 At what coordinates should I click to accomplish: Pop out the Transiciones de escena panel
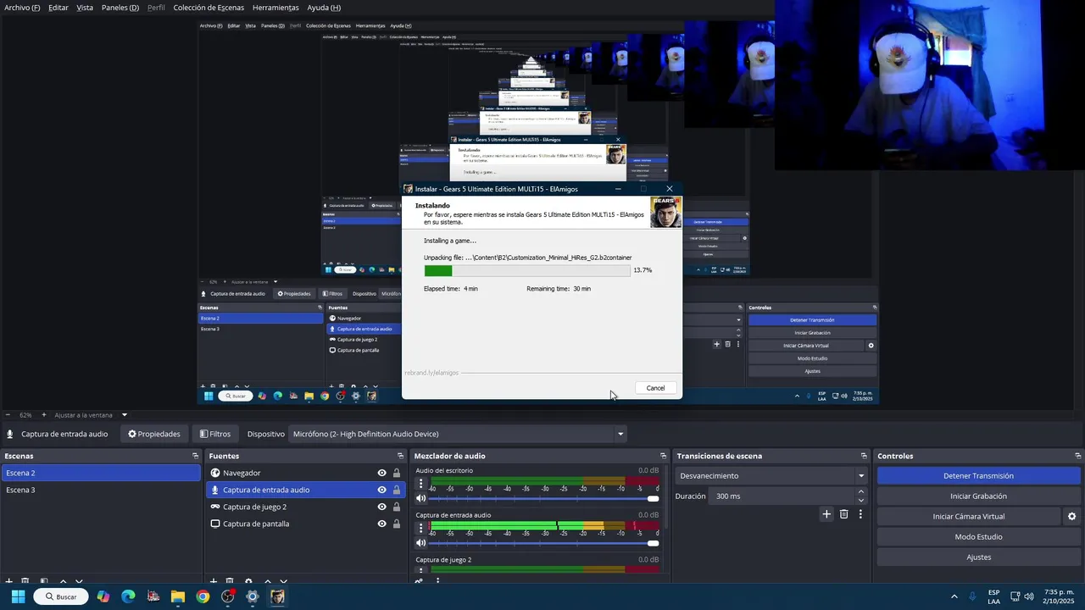click(x=864, y=456)
